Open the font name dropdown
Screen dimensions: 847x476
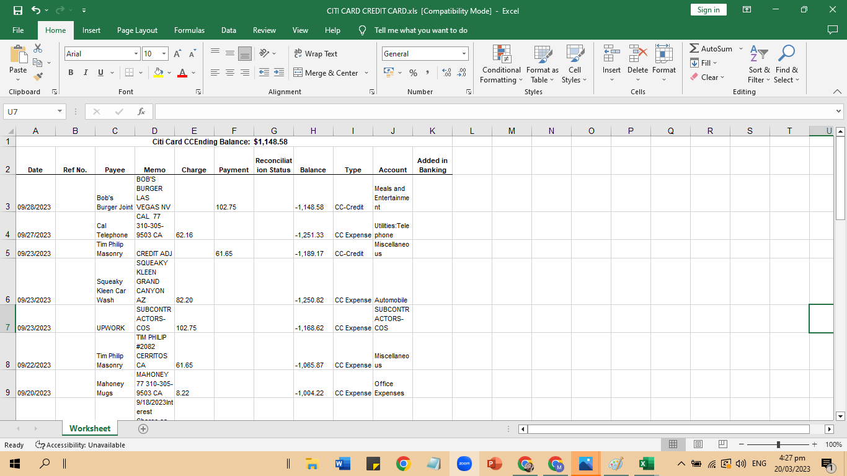point(136,54)
